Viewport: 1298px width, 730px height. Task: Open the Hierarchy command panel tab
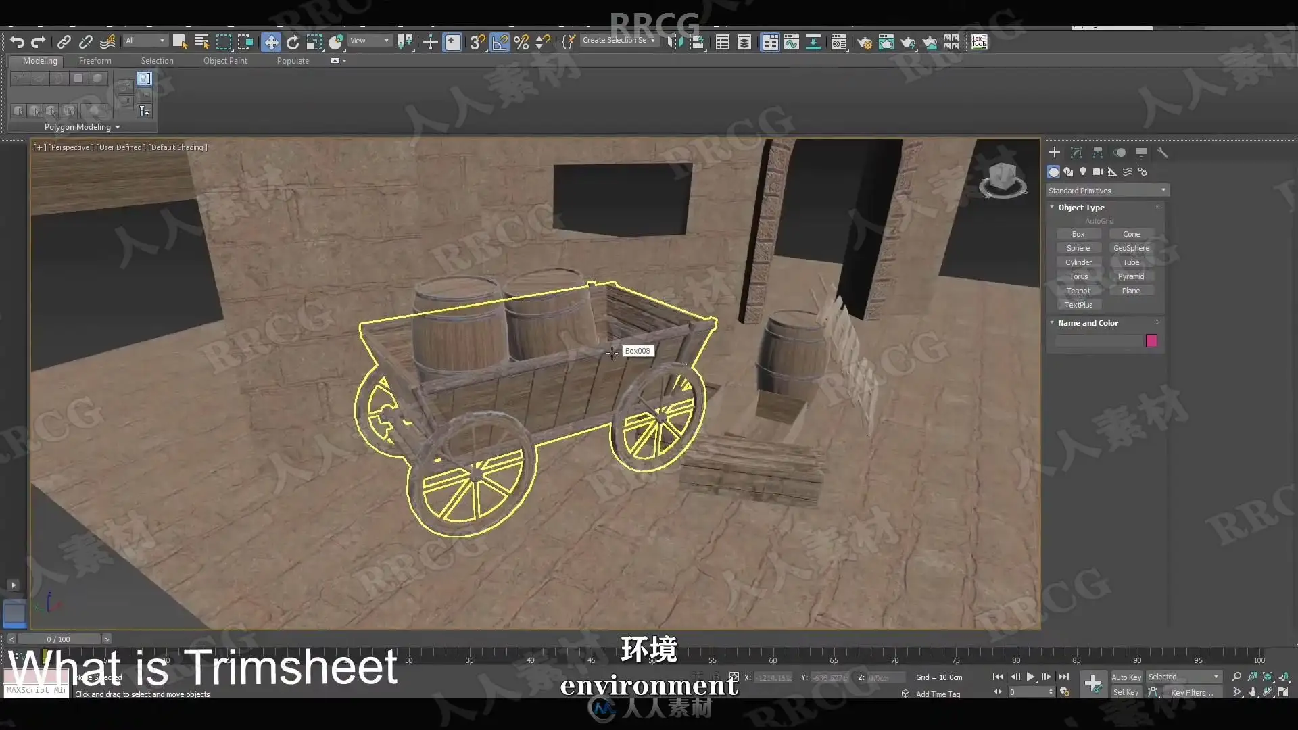pyautogui.click(x=1098, y=153)
